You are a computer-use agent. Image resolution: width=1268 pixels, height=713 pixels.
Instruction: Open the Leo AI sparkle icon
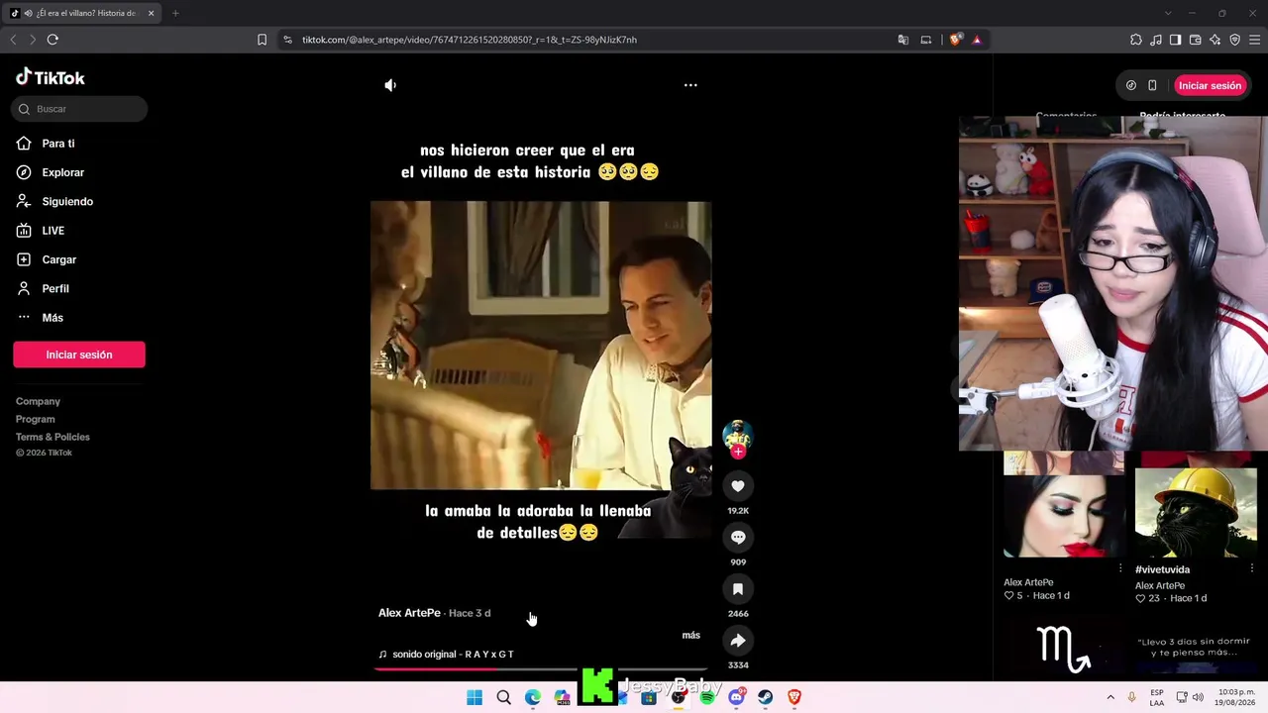pyautogui.click(x=1215, y=40)
